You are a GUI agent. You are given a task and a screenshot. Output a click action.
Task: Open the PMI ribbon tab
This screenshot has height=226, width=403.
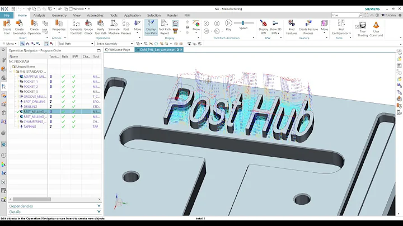187,16
